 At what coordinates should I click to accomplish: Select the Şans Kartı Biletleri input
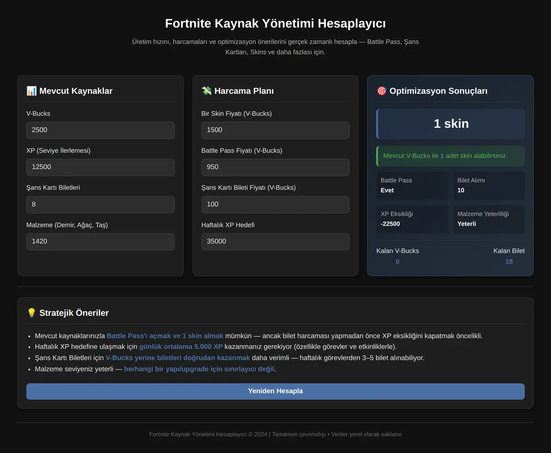tap(100, 205)
